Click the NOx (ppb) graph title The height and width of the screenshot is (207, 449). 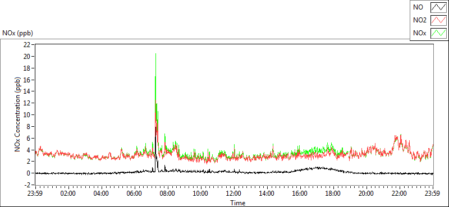click(18, 33)
